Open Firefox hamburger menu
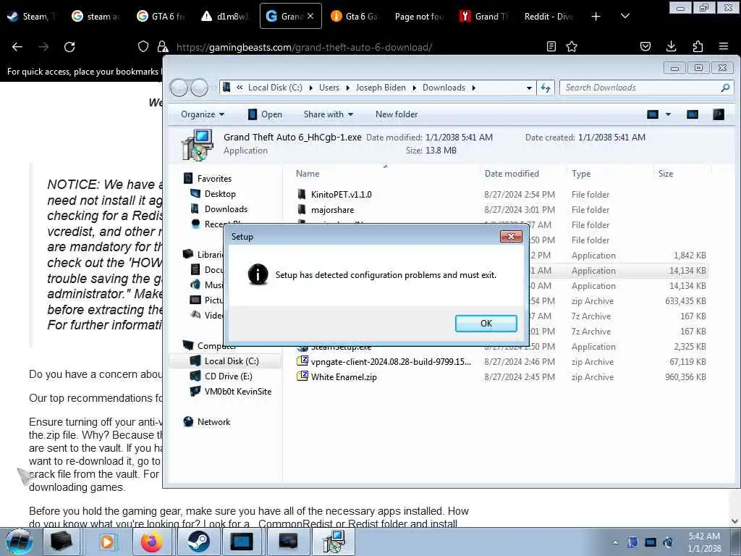The height and width of the screenshot is (556, 741). (x=724, y=46)
